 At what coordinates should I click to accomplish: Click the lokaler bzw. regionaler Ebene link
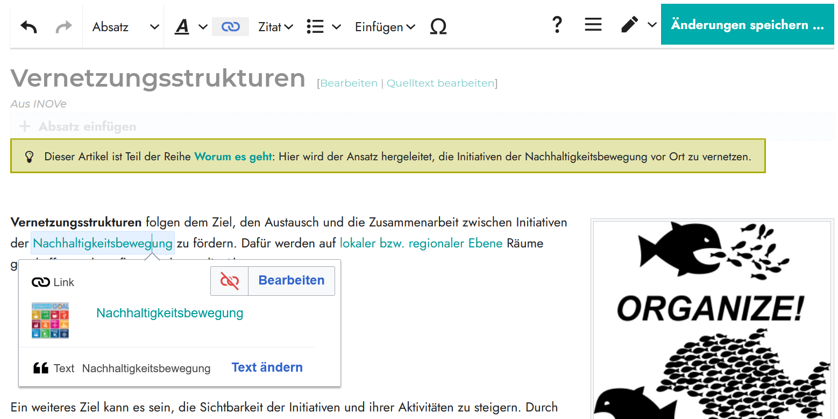pos(421,243)
